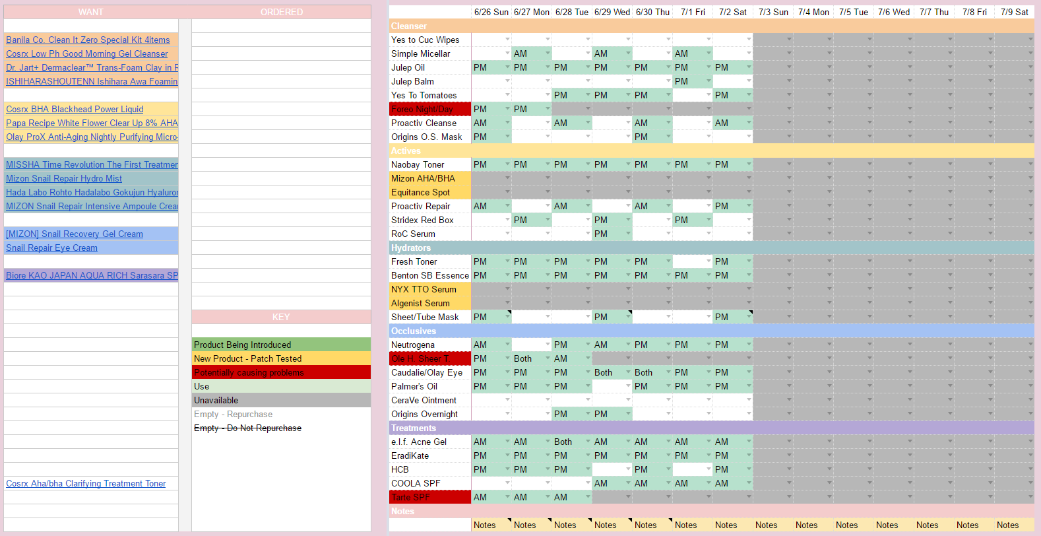Open Cosrx Low Ph Good Morning Gel Cleanser link
Screen dimensions: 1041x536
tap(87, 53)
